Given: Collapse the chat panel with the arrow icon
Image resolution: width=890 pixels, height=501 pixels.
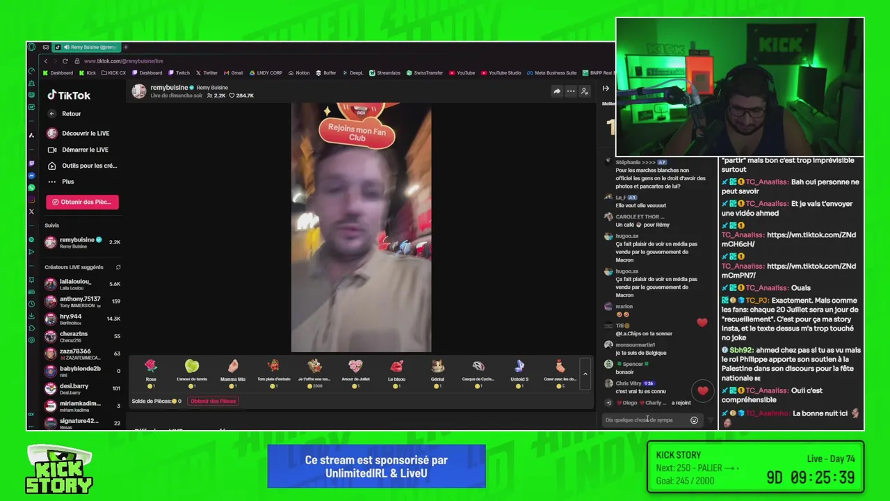Looking at the screenshot, I should pyautogui.click(x=606, y=88).
